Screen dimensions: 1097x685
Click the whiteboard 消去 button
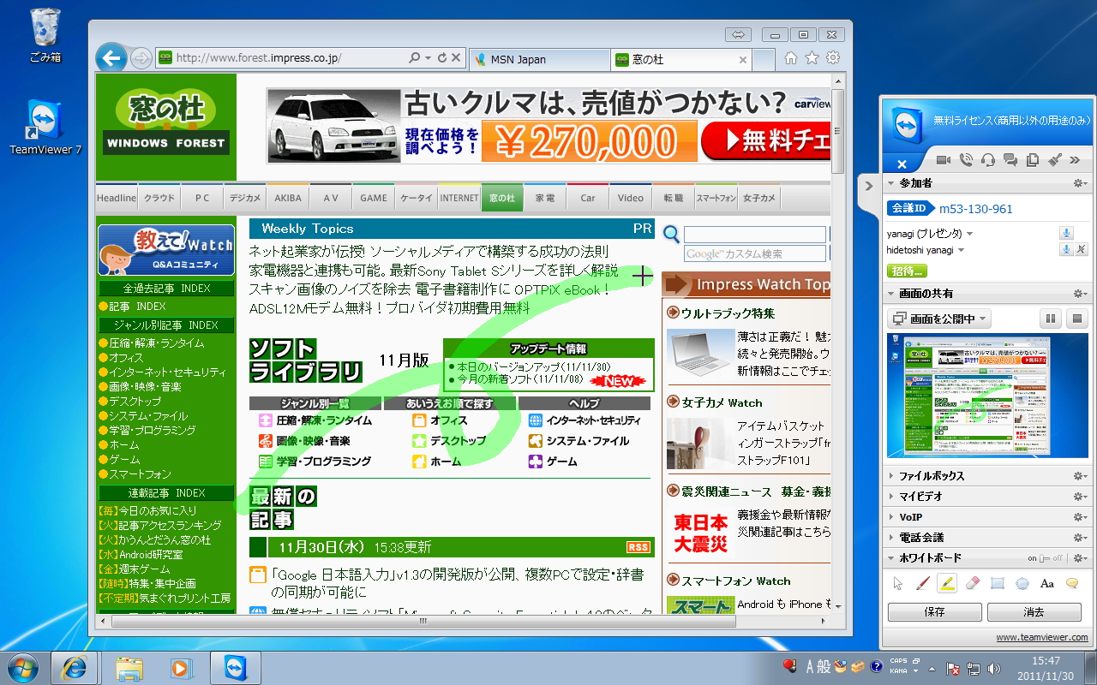pos(1034,612)
